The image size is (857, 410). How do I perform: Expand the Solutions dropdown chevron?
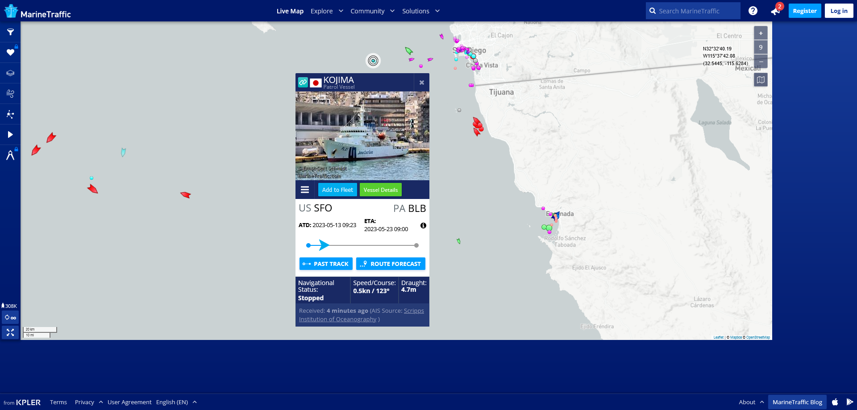pyautogui.click(x=437, y=11)
